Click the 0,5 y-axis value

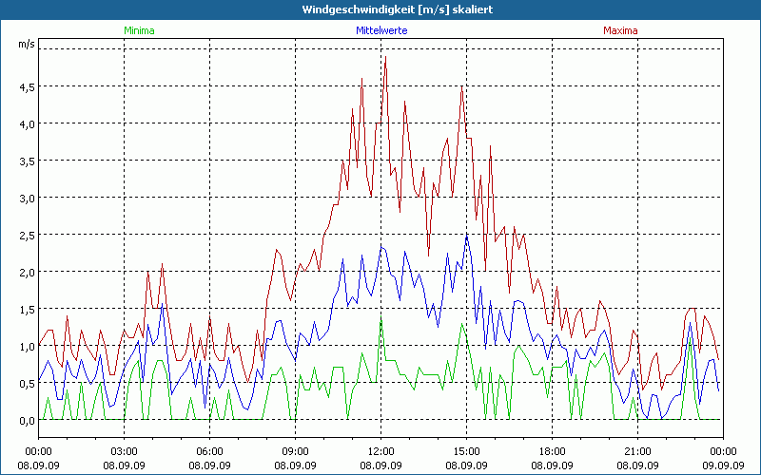click(27, 384)
